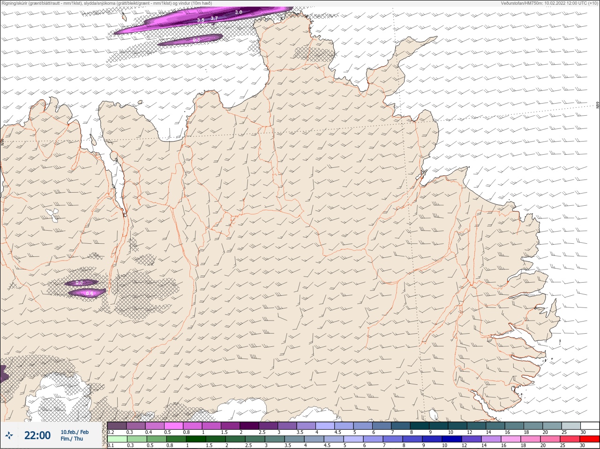Click the 0.6 precipitation value on the map
The image size is (600, 449).
point(90,293)
